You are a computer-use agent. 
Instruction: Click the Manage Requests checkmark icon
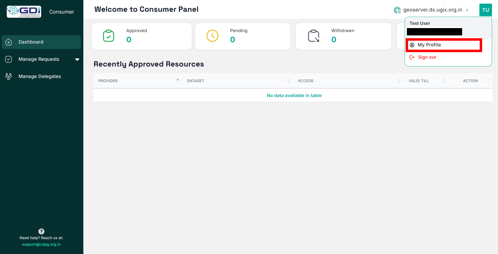point(9,59)
